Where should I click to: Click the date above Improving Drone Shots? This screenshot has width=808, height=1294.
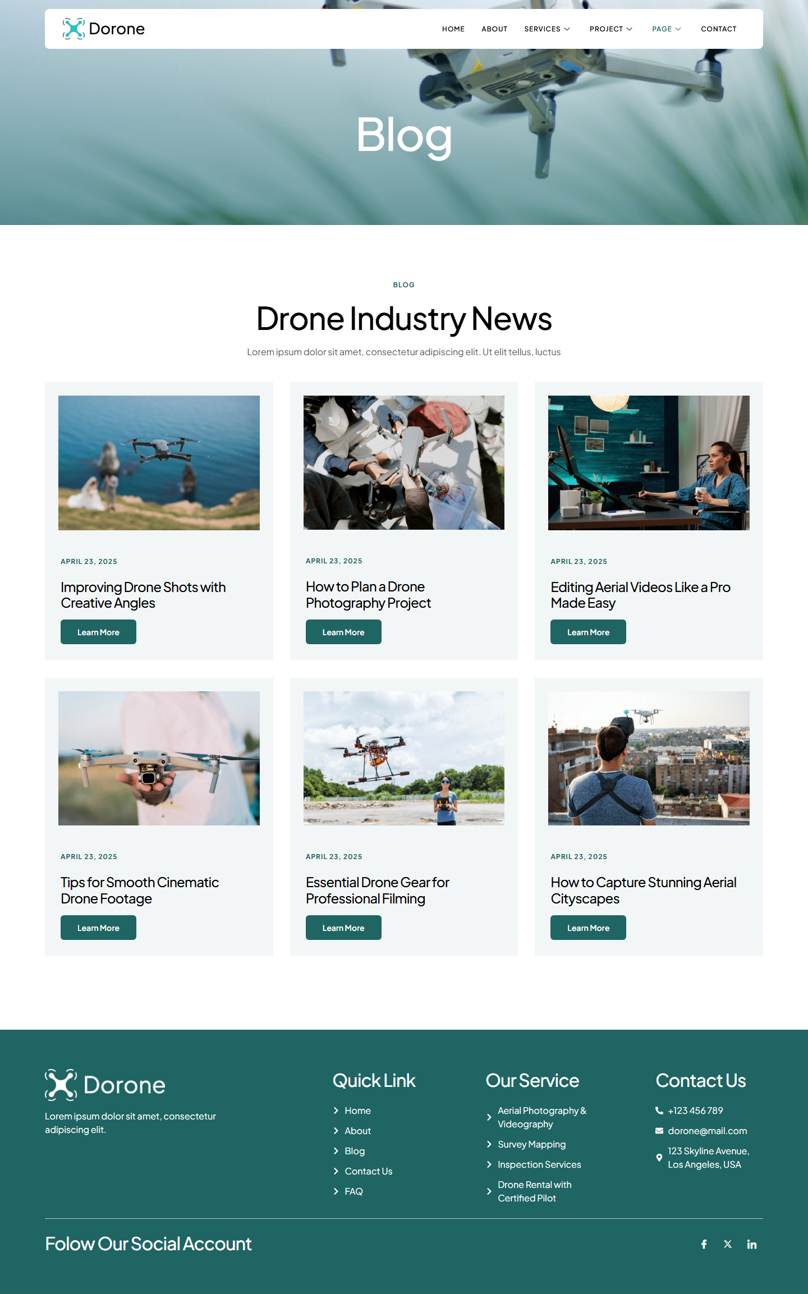(89, 561)
